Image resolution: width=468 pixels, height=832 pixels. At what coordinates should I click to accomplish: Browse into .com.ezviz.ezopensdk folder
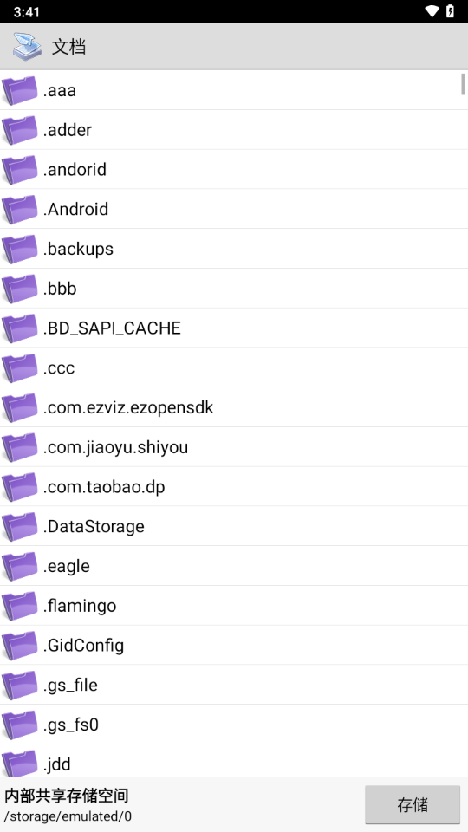point(234,407)
